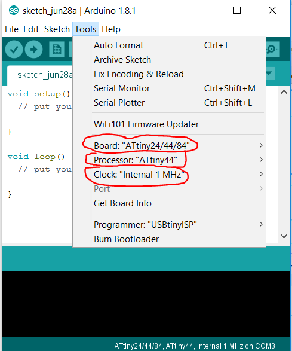Select Auto Format menu entry
The width and height of the screenshot is (292, 351).
(x=169, y=45)
